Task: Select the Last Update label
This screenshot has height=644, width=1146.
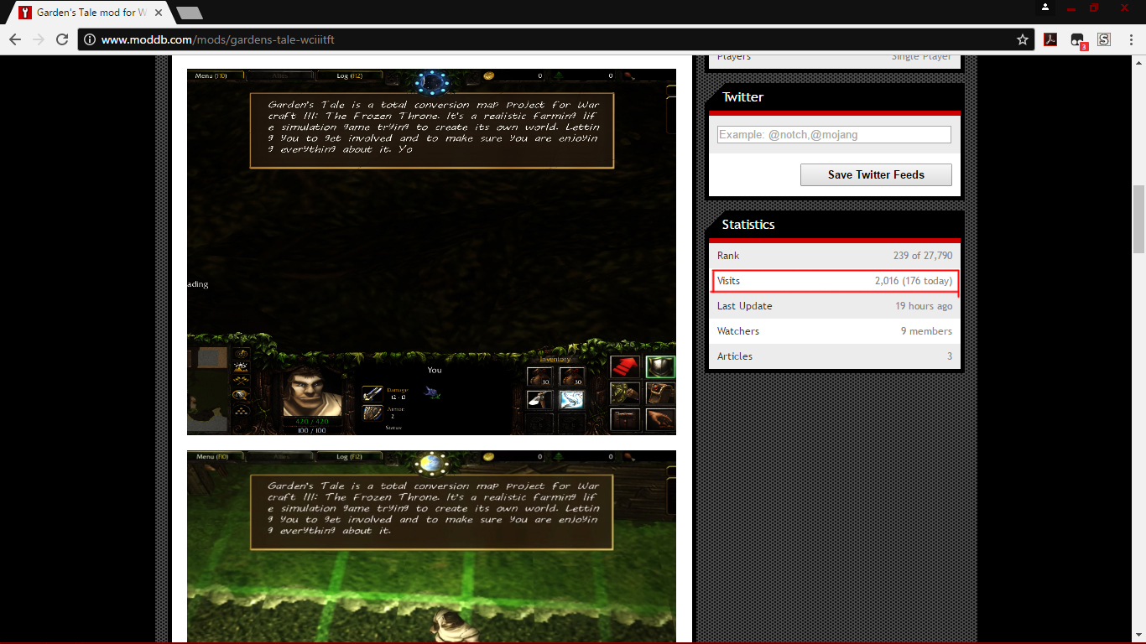Action: coord(745,306)
